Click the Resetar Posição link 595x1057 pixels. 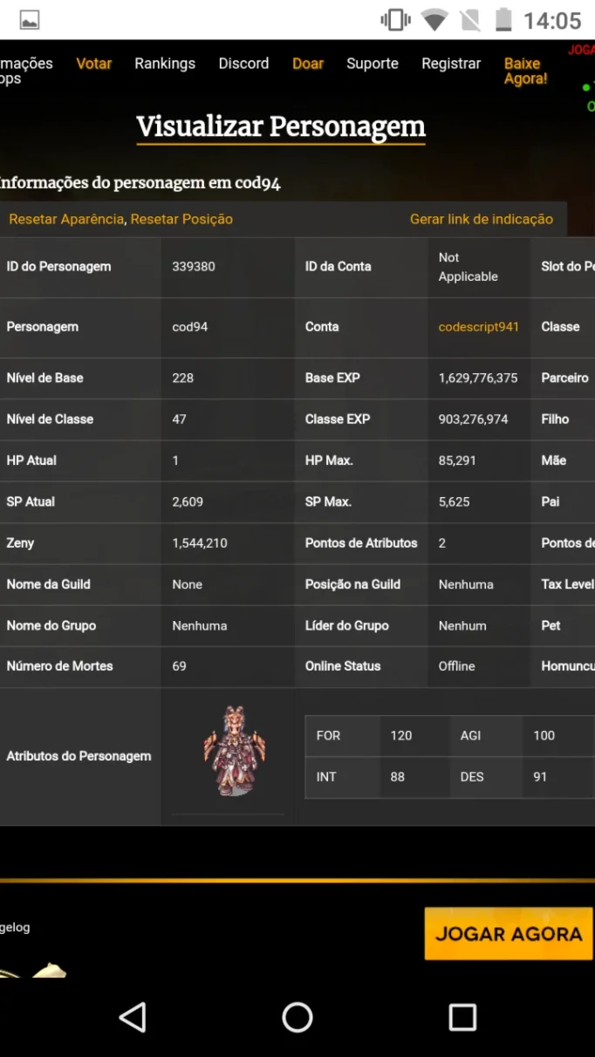[181, 219]
